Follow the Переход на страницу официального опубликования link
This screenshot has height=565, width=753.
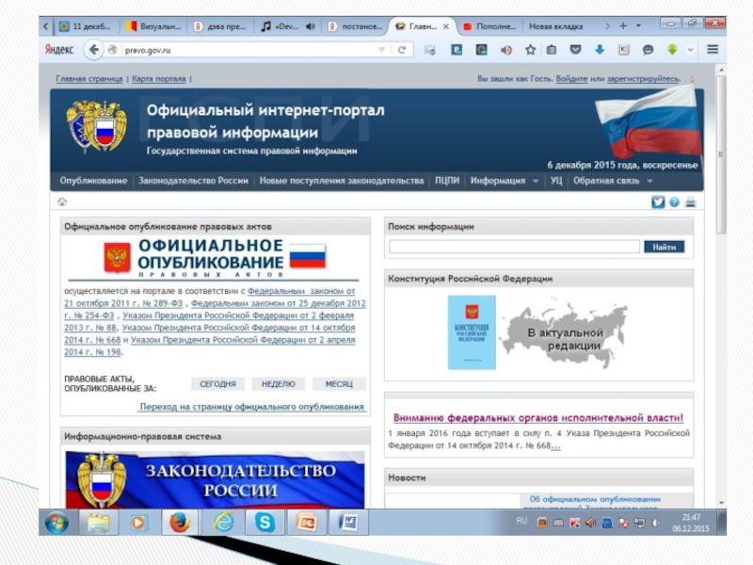pyautogui.click(x=251, y=407)
